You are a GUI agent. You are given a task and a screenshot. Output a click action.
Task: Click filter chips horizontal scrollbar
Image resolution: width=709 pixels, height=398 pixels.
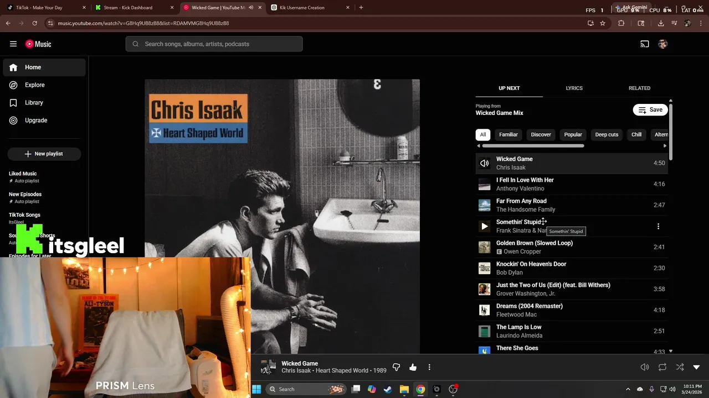(533, 146)
